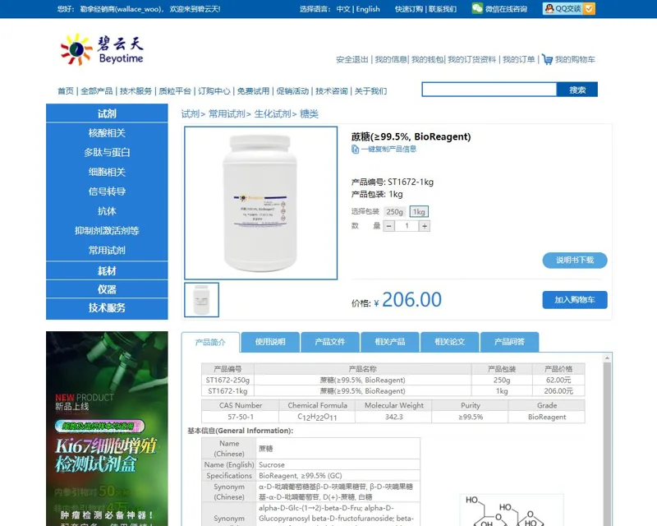Expand 耗材 sidebar category
This screenshot has height=526, width=657.
(x=107, y=271)
